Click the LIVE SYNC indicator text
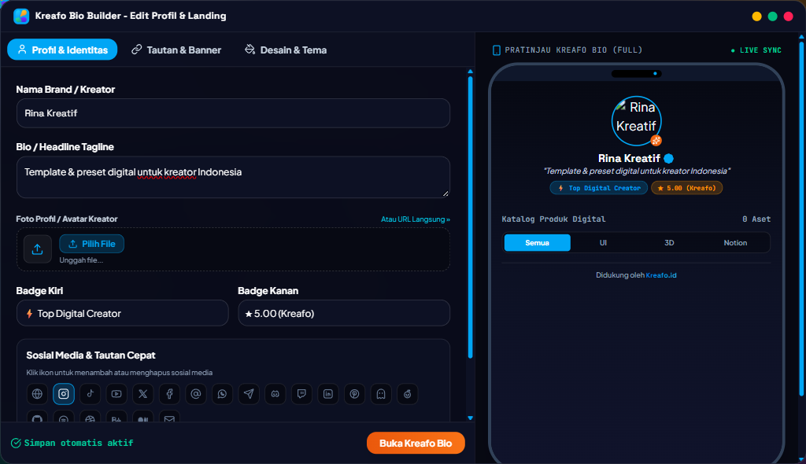The width and height of the screenshot is (806, 464). [760, 50]
